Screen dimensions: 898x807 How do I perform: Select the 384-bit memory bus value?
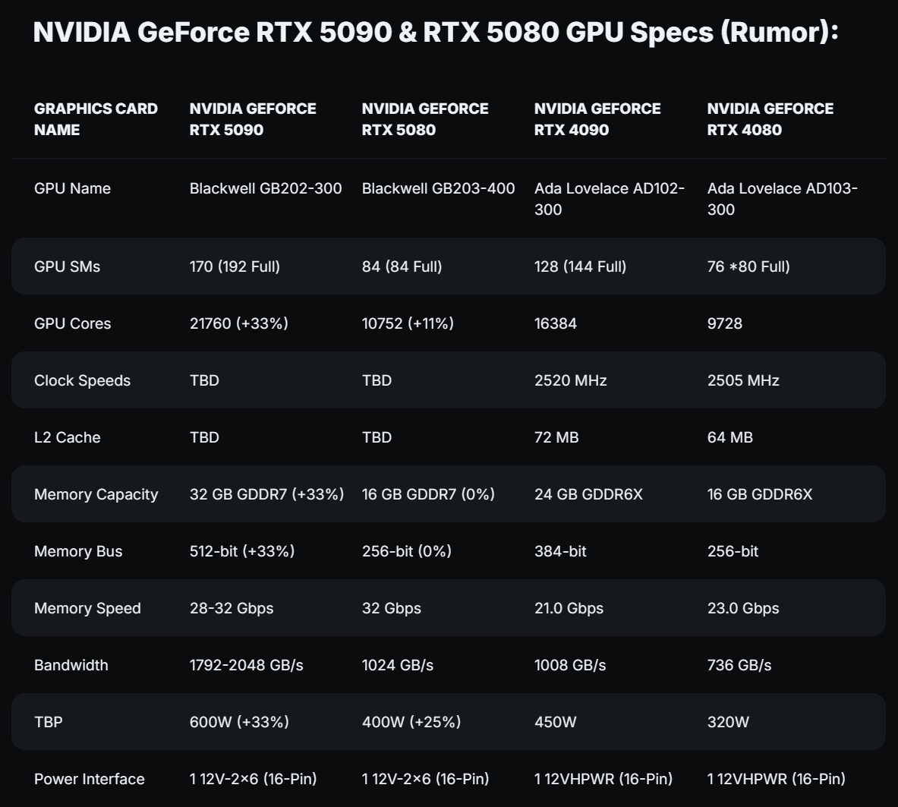[560, 551]
